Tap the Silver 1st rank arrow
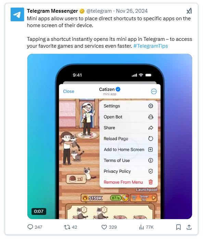The width and height of the screenshot is (203, 240). coord(154,198)
